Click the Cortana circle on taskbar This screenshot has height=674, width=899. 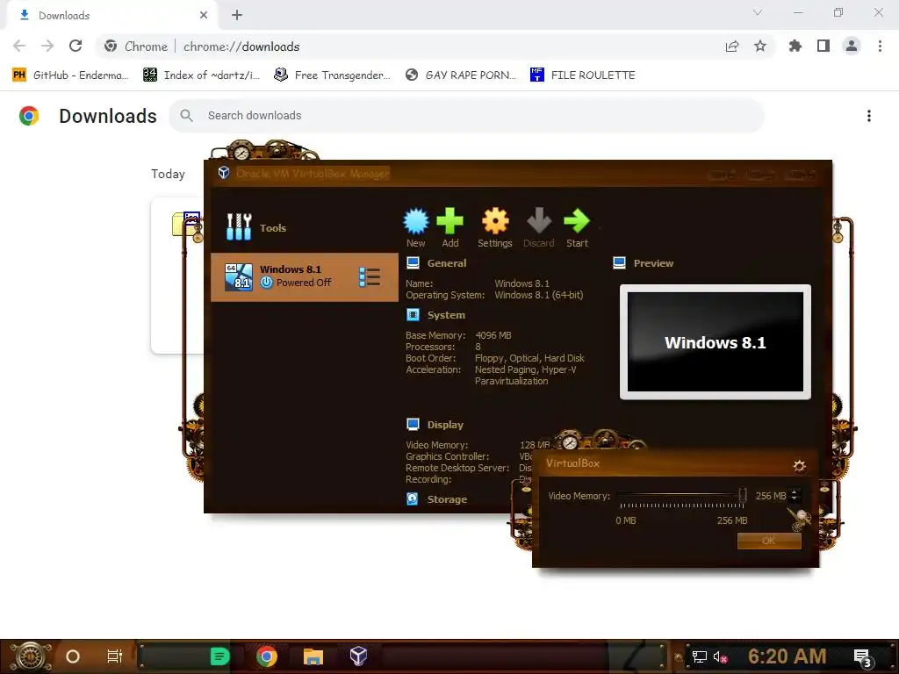(x=73, y=656)
